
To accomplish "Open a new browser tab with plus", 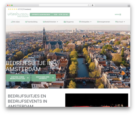I will 129,6.
